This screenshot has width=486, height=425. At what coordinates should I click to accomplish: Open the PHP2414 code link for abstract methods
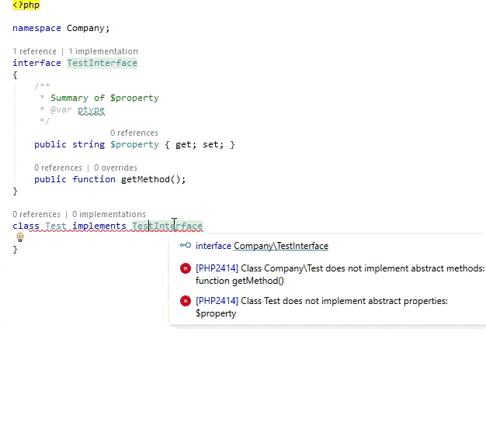217,268
